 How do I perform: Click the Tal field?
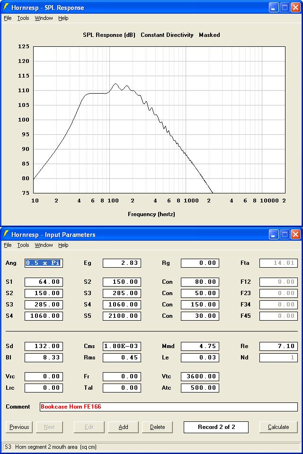tap(122, 388)
